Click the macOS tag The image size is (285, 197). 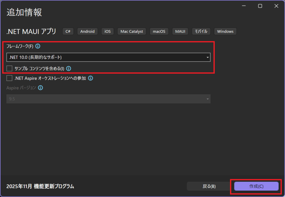[159, 31]
